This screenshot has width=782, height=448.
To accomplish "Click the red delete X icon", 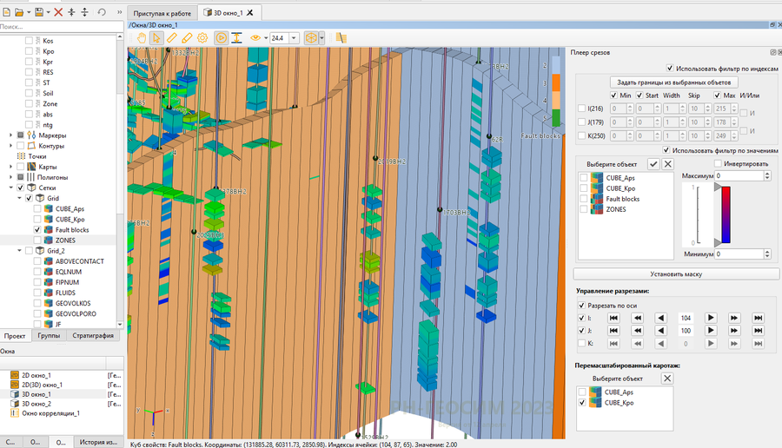I will coord(58,12).
